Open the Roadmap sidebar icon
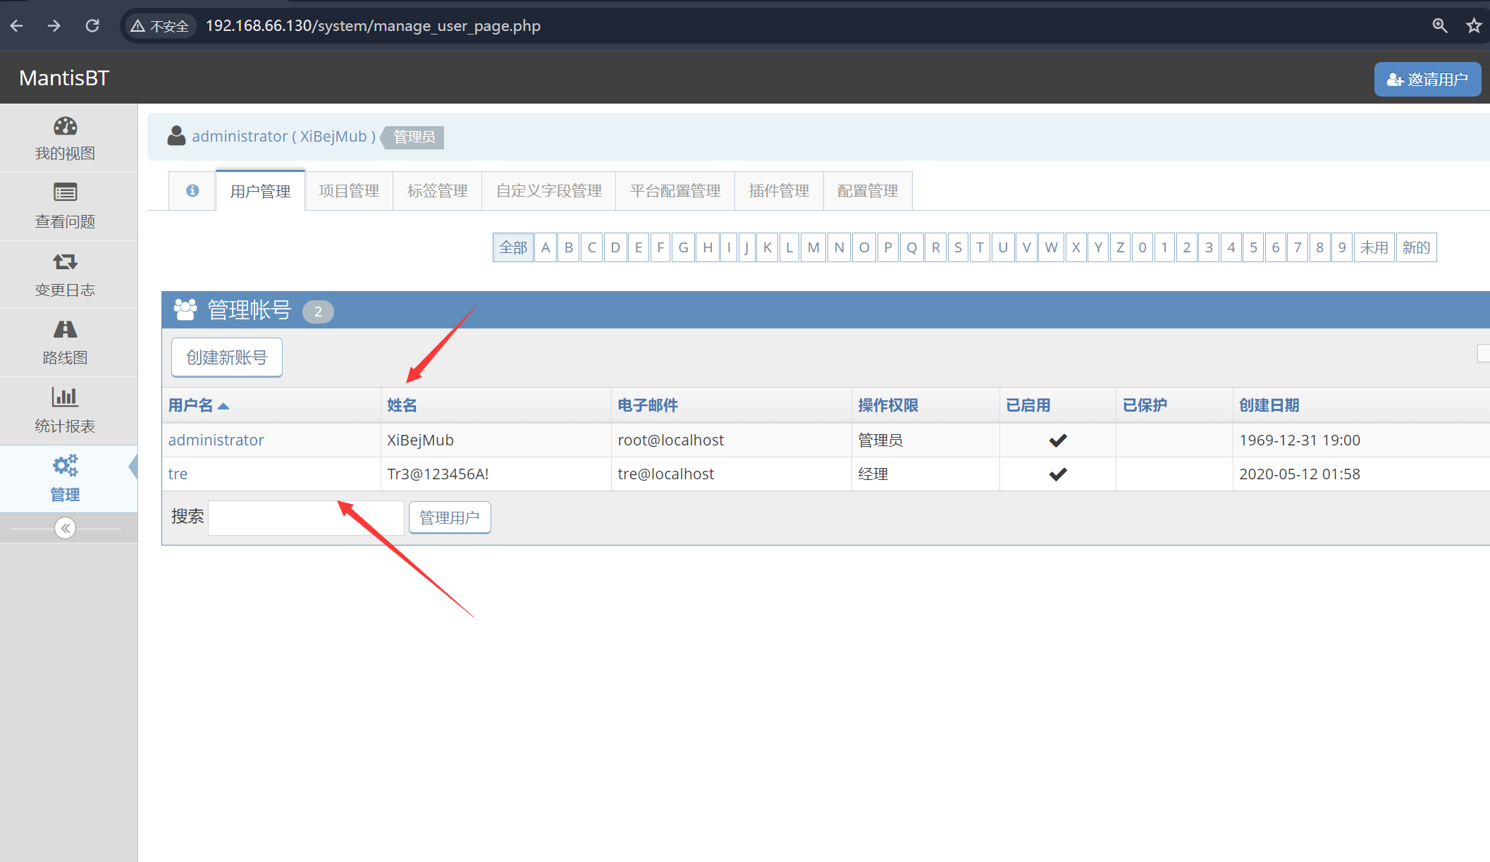Screen dimensions: 1490x862 coord(65,329)
